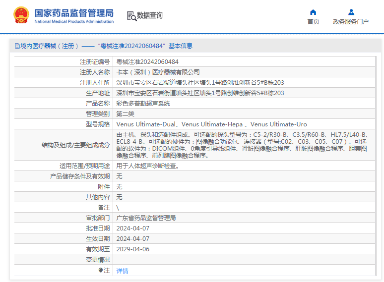Image resolution: width=384 pixels, height=282 pixels.
Task: Click header text 基本信息
Action: coord(181,46)
